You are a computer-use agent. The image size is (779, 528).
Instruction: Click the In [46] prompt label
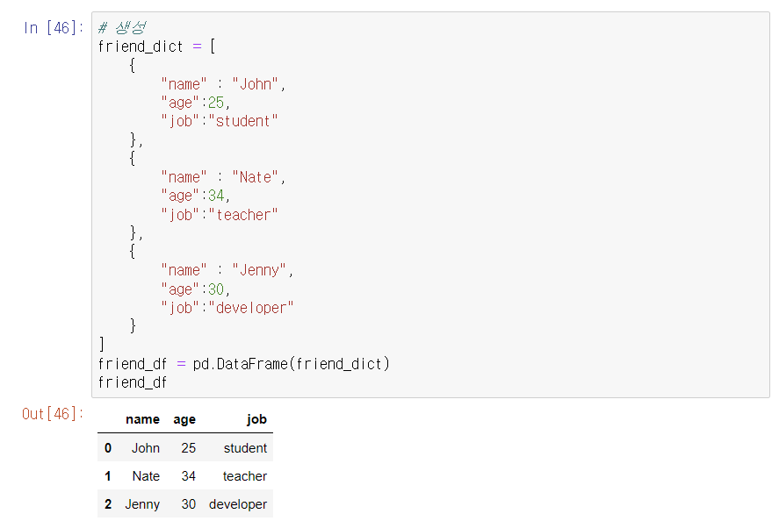pos(54,28)
